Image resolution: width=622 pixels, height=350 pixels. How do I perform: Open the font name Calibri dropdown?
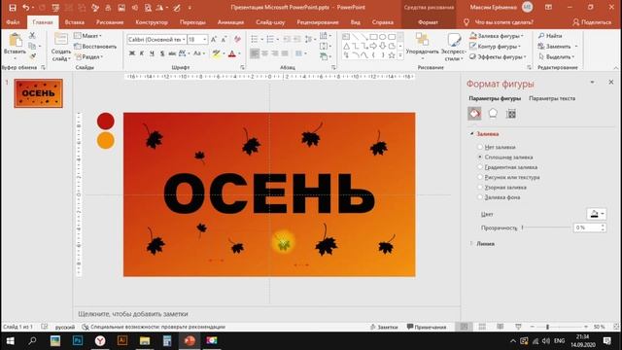[x=184, y=39]
